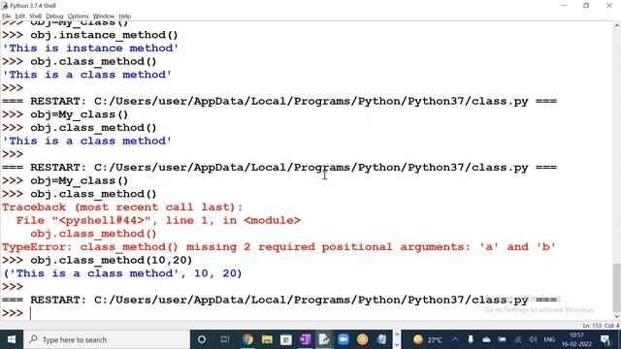
Task: Open the orange round app taskbar icon
Action: (362, 339)
